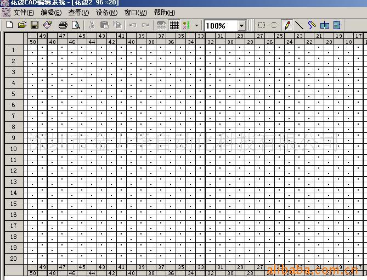Select row header 1
367x280 pixels.
14,50
